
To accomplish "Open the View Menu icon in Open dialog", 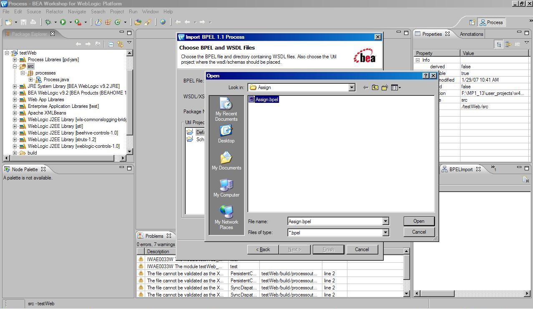I will (396, 87).
